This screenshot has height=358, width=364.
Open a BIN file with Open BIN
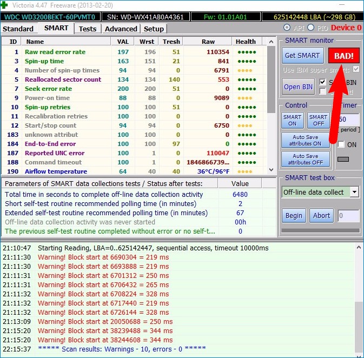pos(299,87)
